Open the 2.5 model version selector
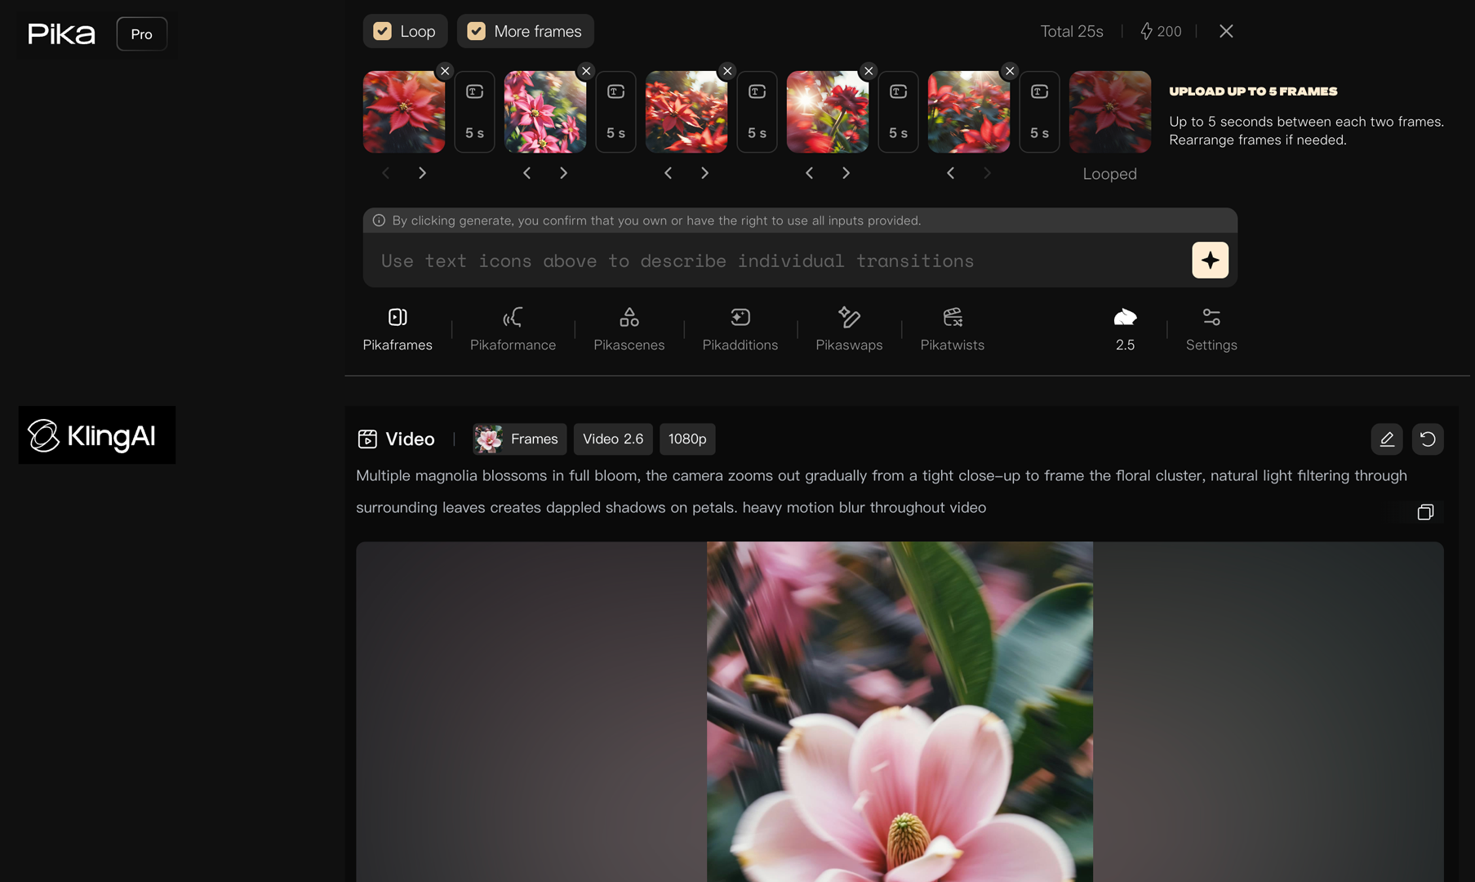1475x882 pixels. click(x=1125, y=329)
